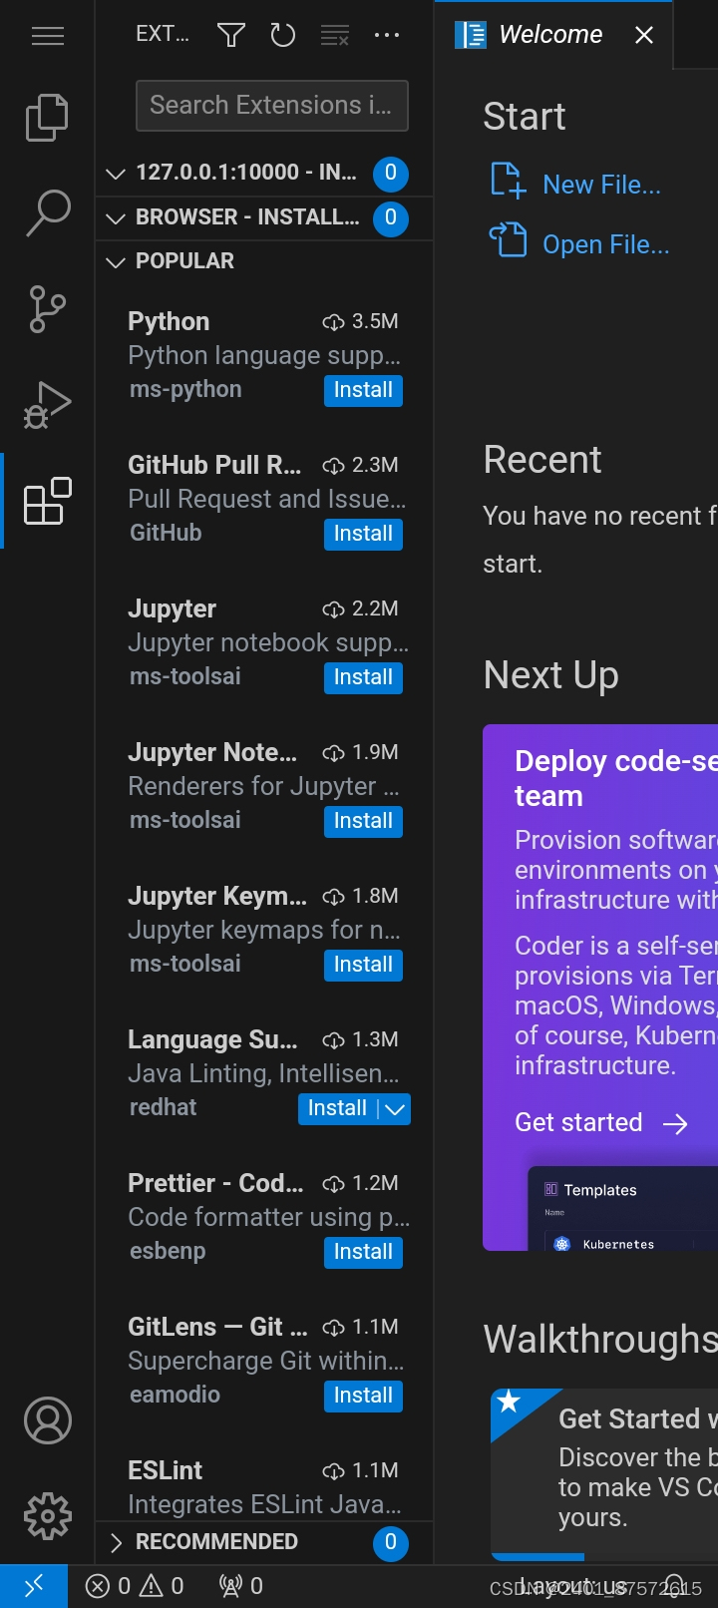Viewport: 718px width, 1608px height.
Task: Click the eamodio publisher name
Action: (175, 1395)
